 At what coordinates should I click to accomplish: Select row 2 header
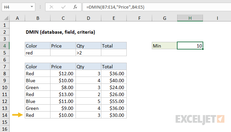pos(5,32)
